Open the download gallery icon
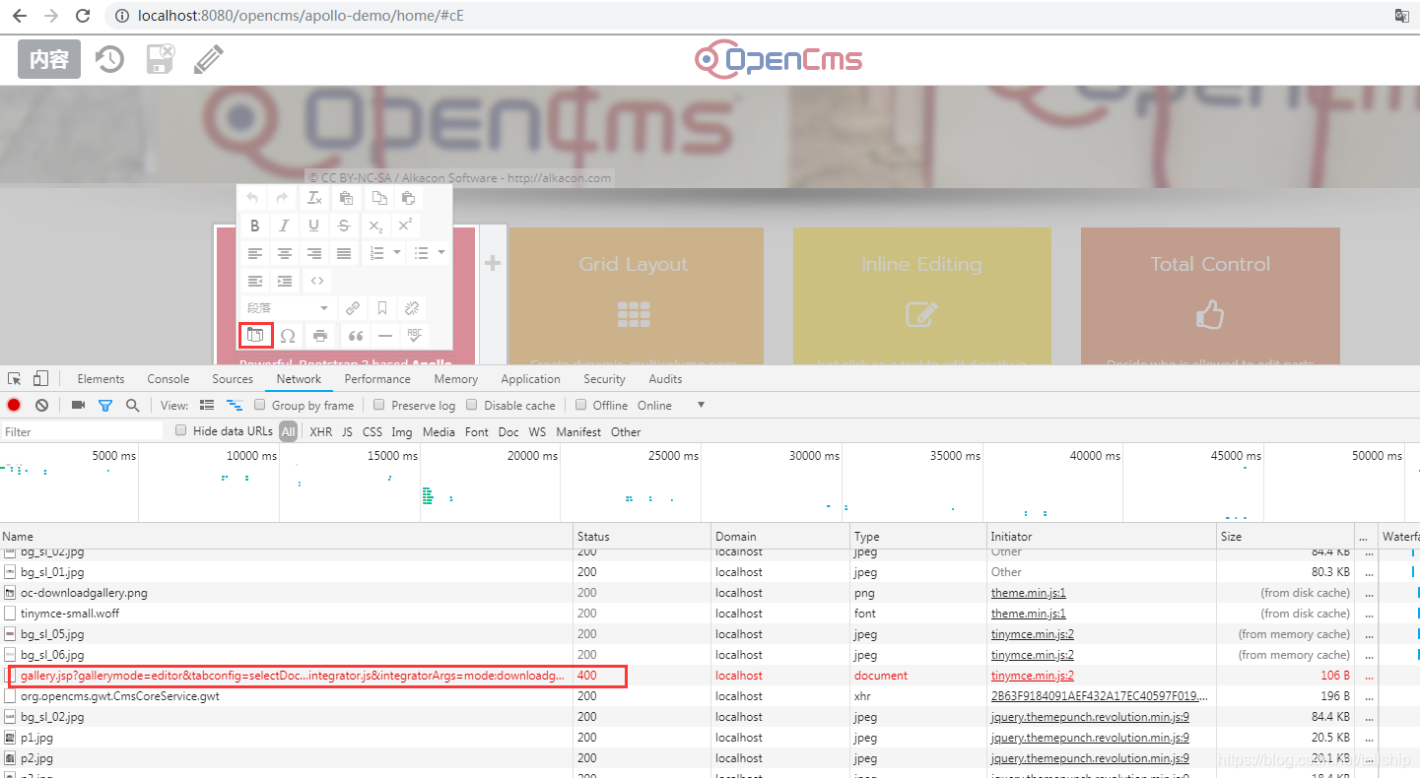 [x=255, y=335]
